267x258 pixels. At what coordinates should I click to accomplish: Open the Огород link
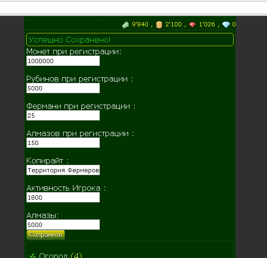[53, 256]
